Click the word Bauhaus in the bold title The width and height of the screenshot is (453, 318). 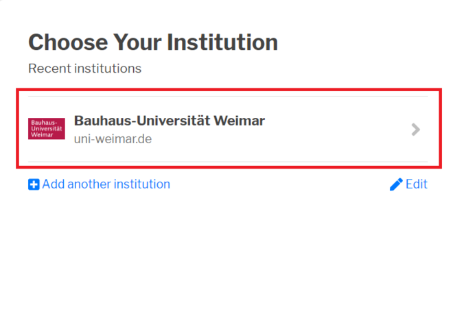tap(103, 121)
